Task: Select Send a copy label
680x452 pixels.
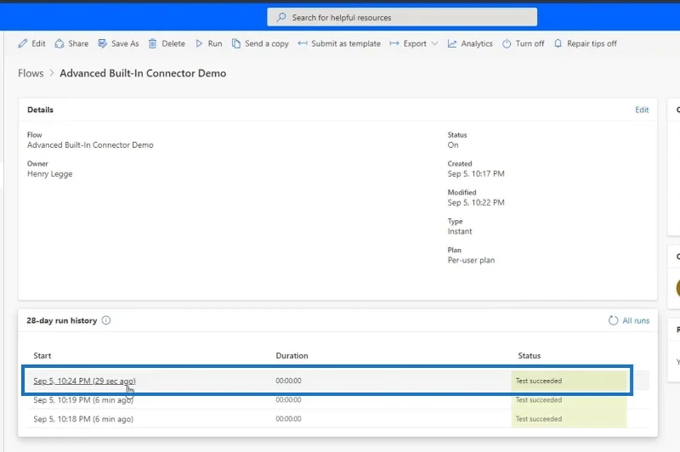Action: (267, 44)
